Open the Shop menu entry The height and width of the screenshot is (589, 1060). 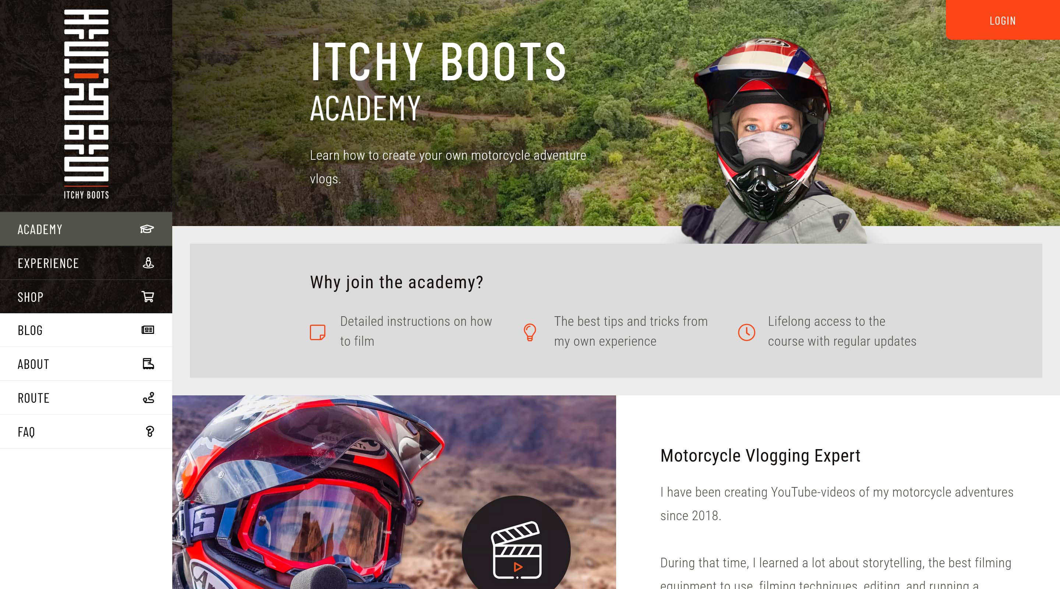[86, 297]
